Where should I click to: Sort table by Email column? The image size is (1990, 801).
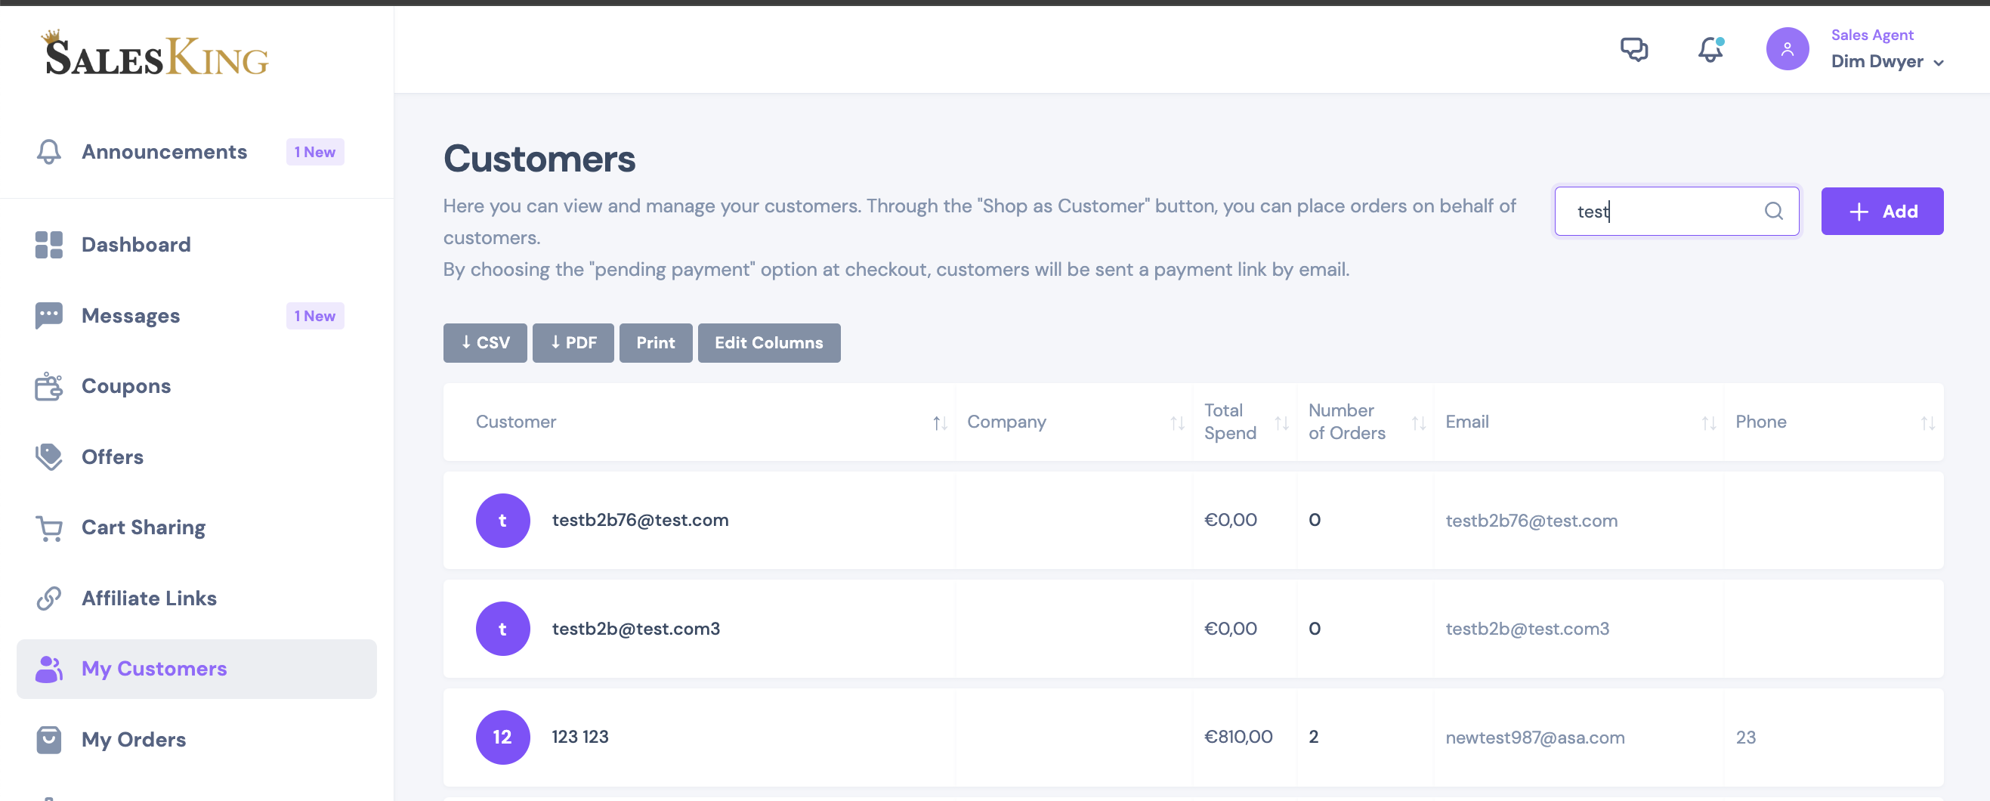point(1708,422)
